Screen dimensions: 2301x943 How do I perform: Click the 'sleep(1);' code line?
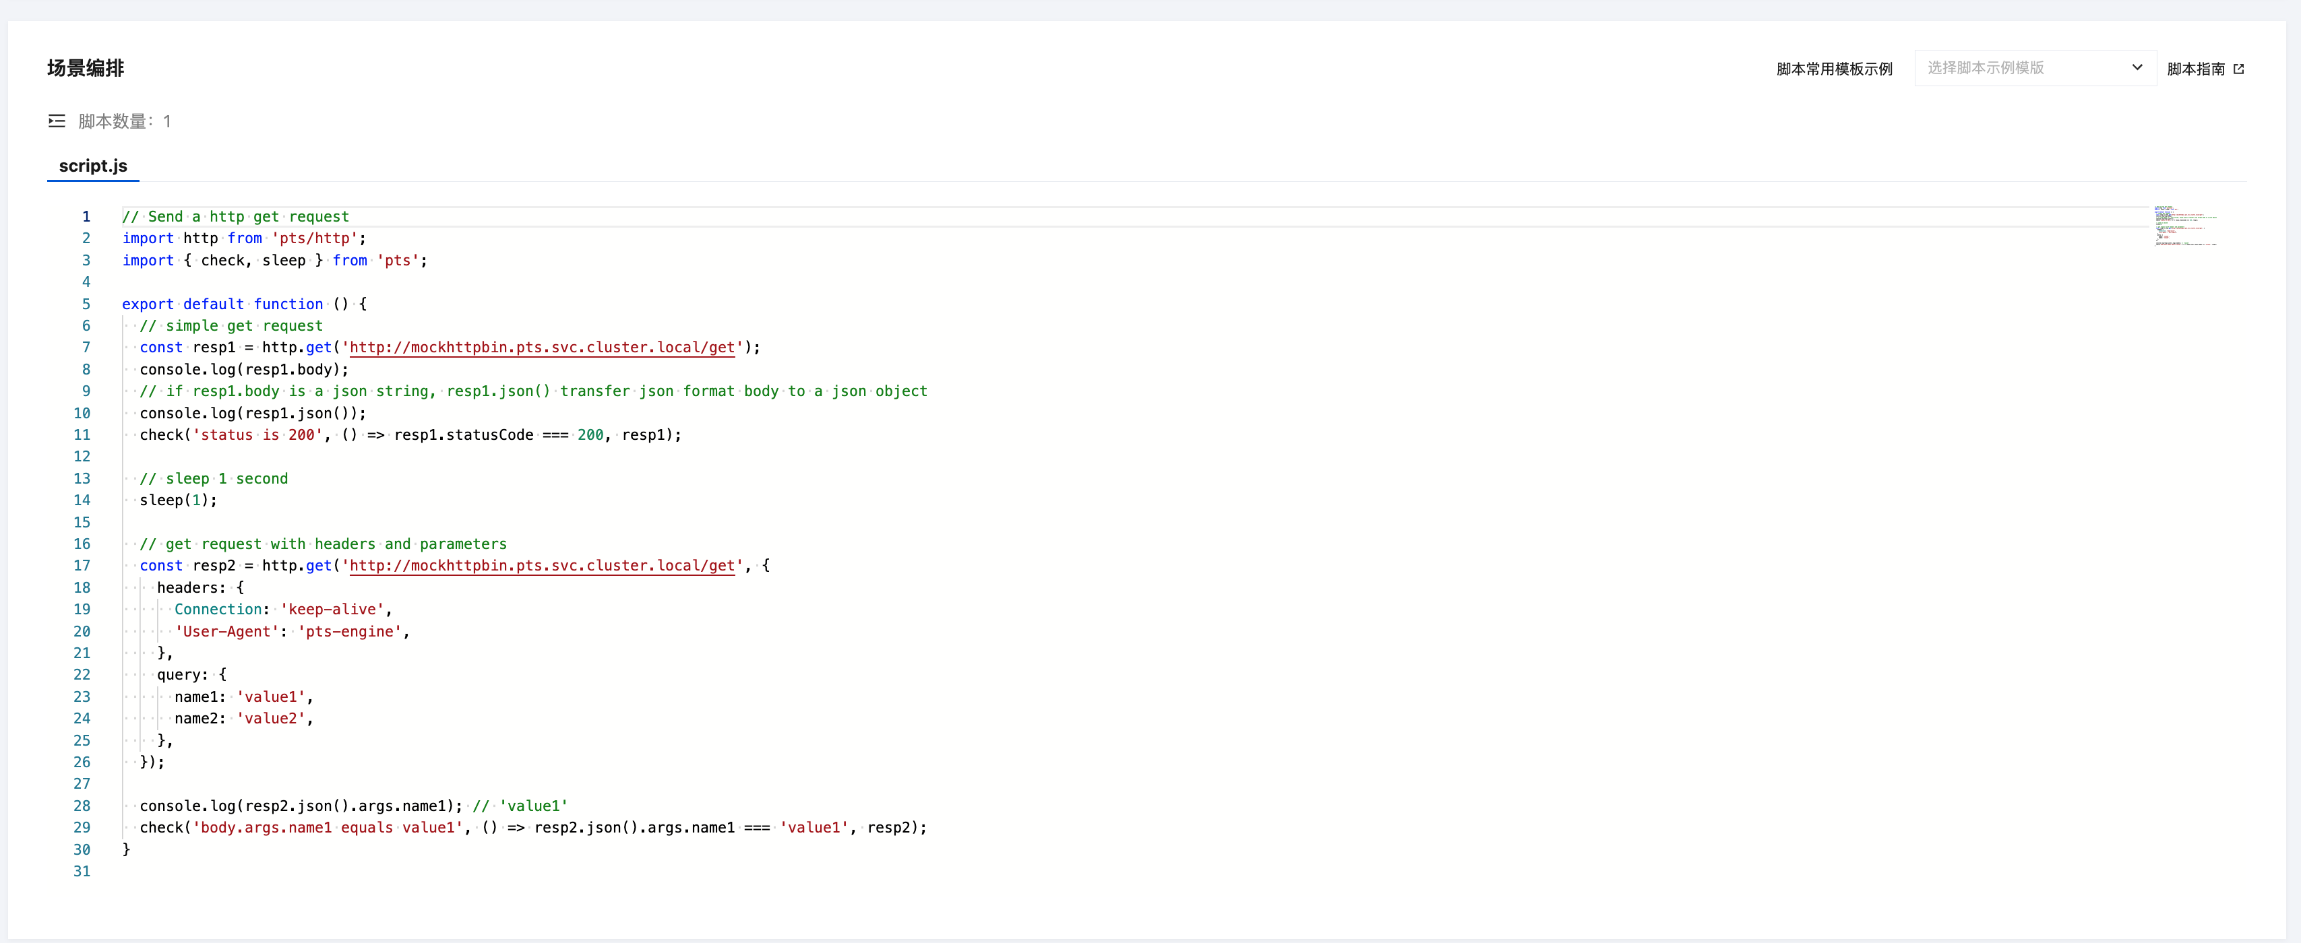[178, 500]
